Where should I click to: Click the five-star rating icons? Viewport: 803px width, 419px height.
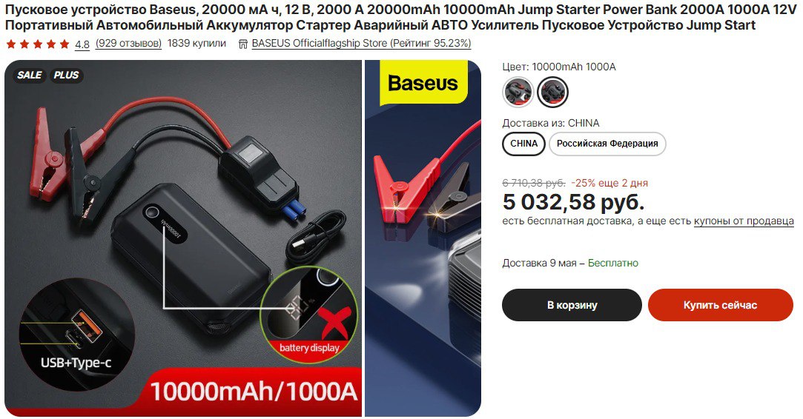(37, 44)
